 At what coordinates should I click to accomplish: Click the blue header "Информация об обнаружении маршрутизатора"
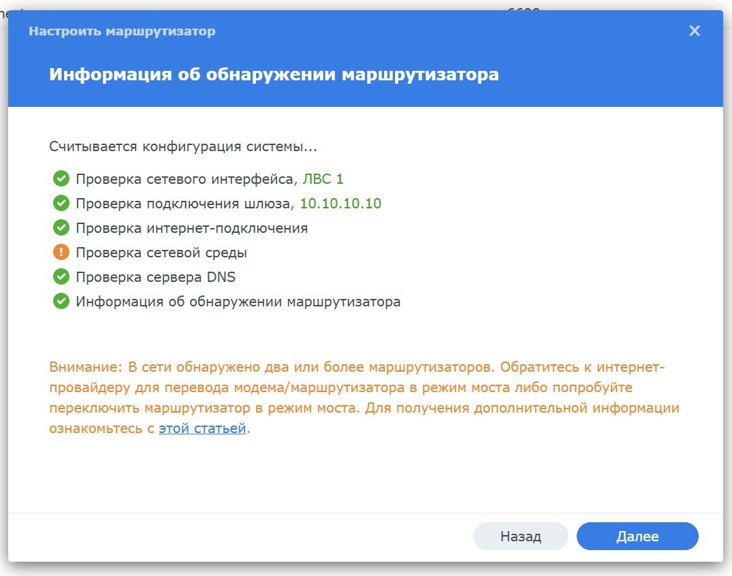coord(274,74)
